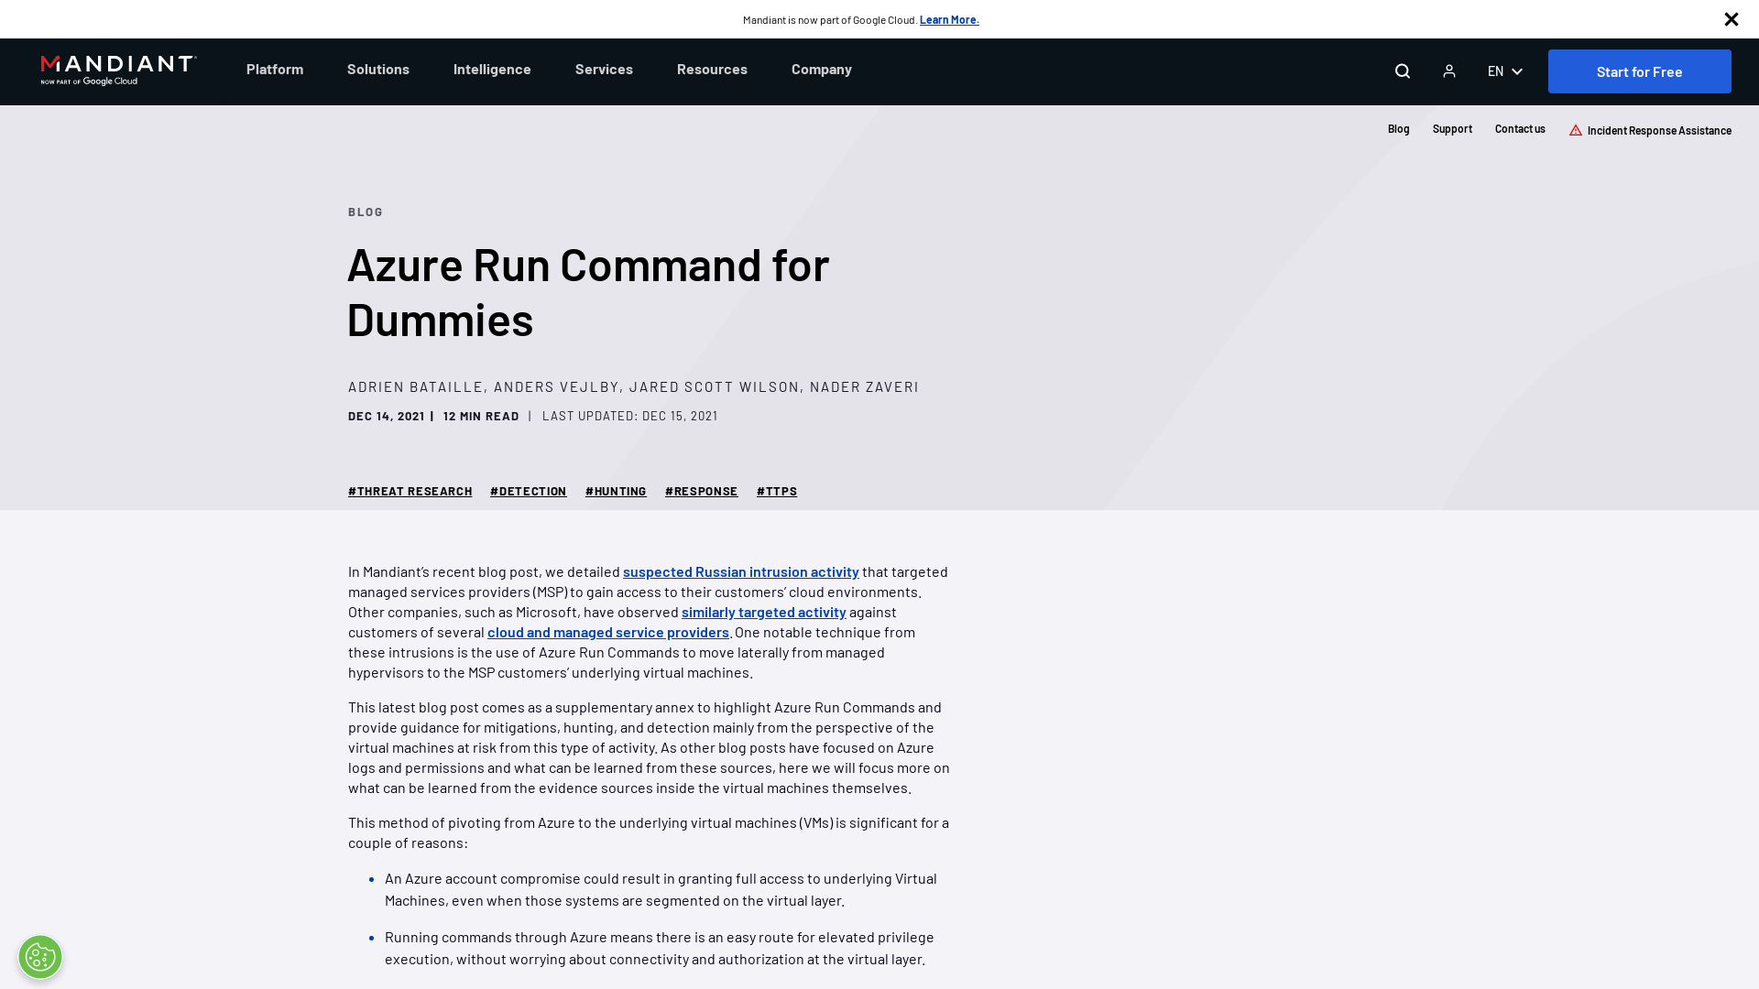Open cookie preferences icon
Image resolution: width=1759 pixels, height=989 pixels.
[40, 957]
